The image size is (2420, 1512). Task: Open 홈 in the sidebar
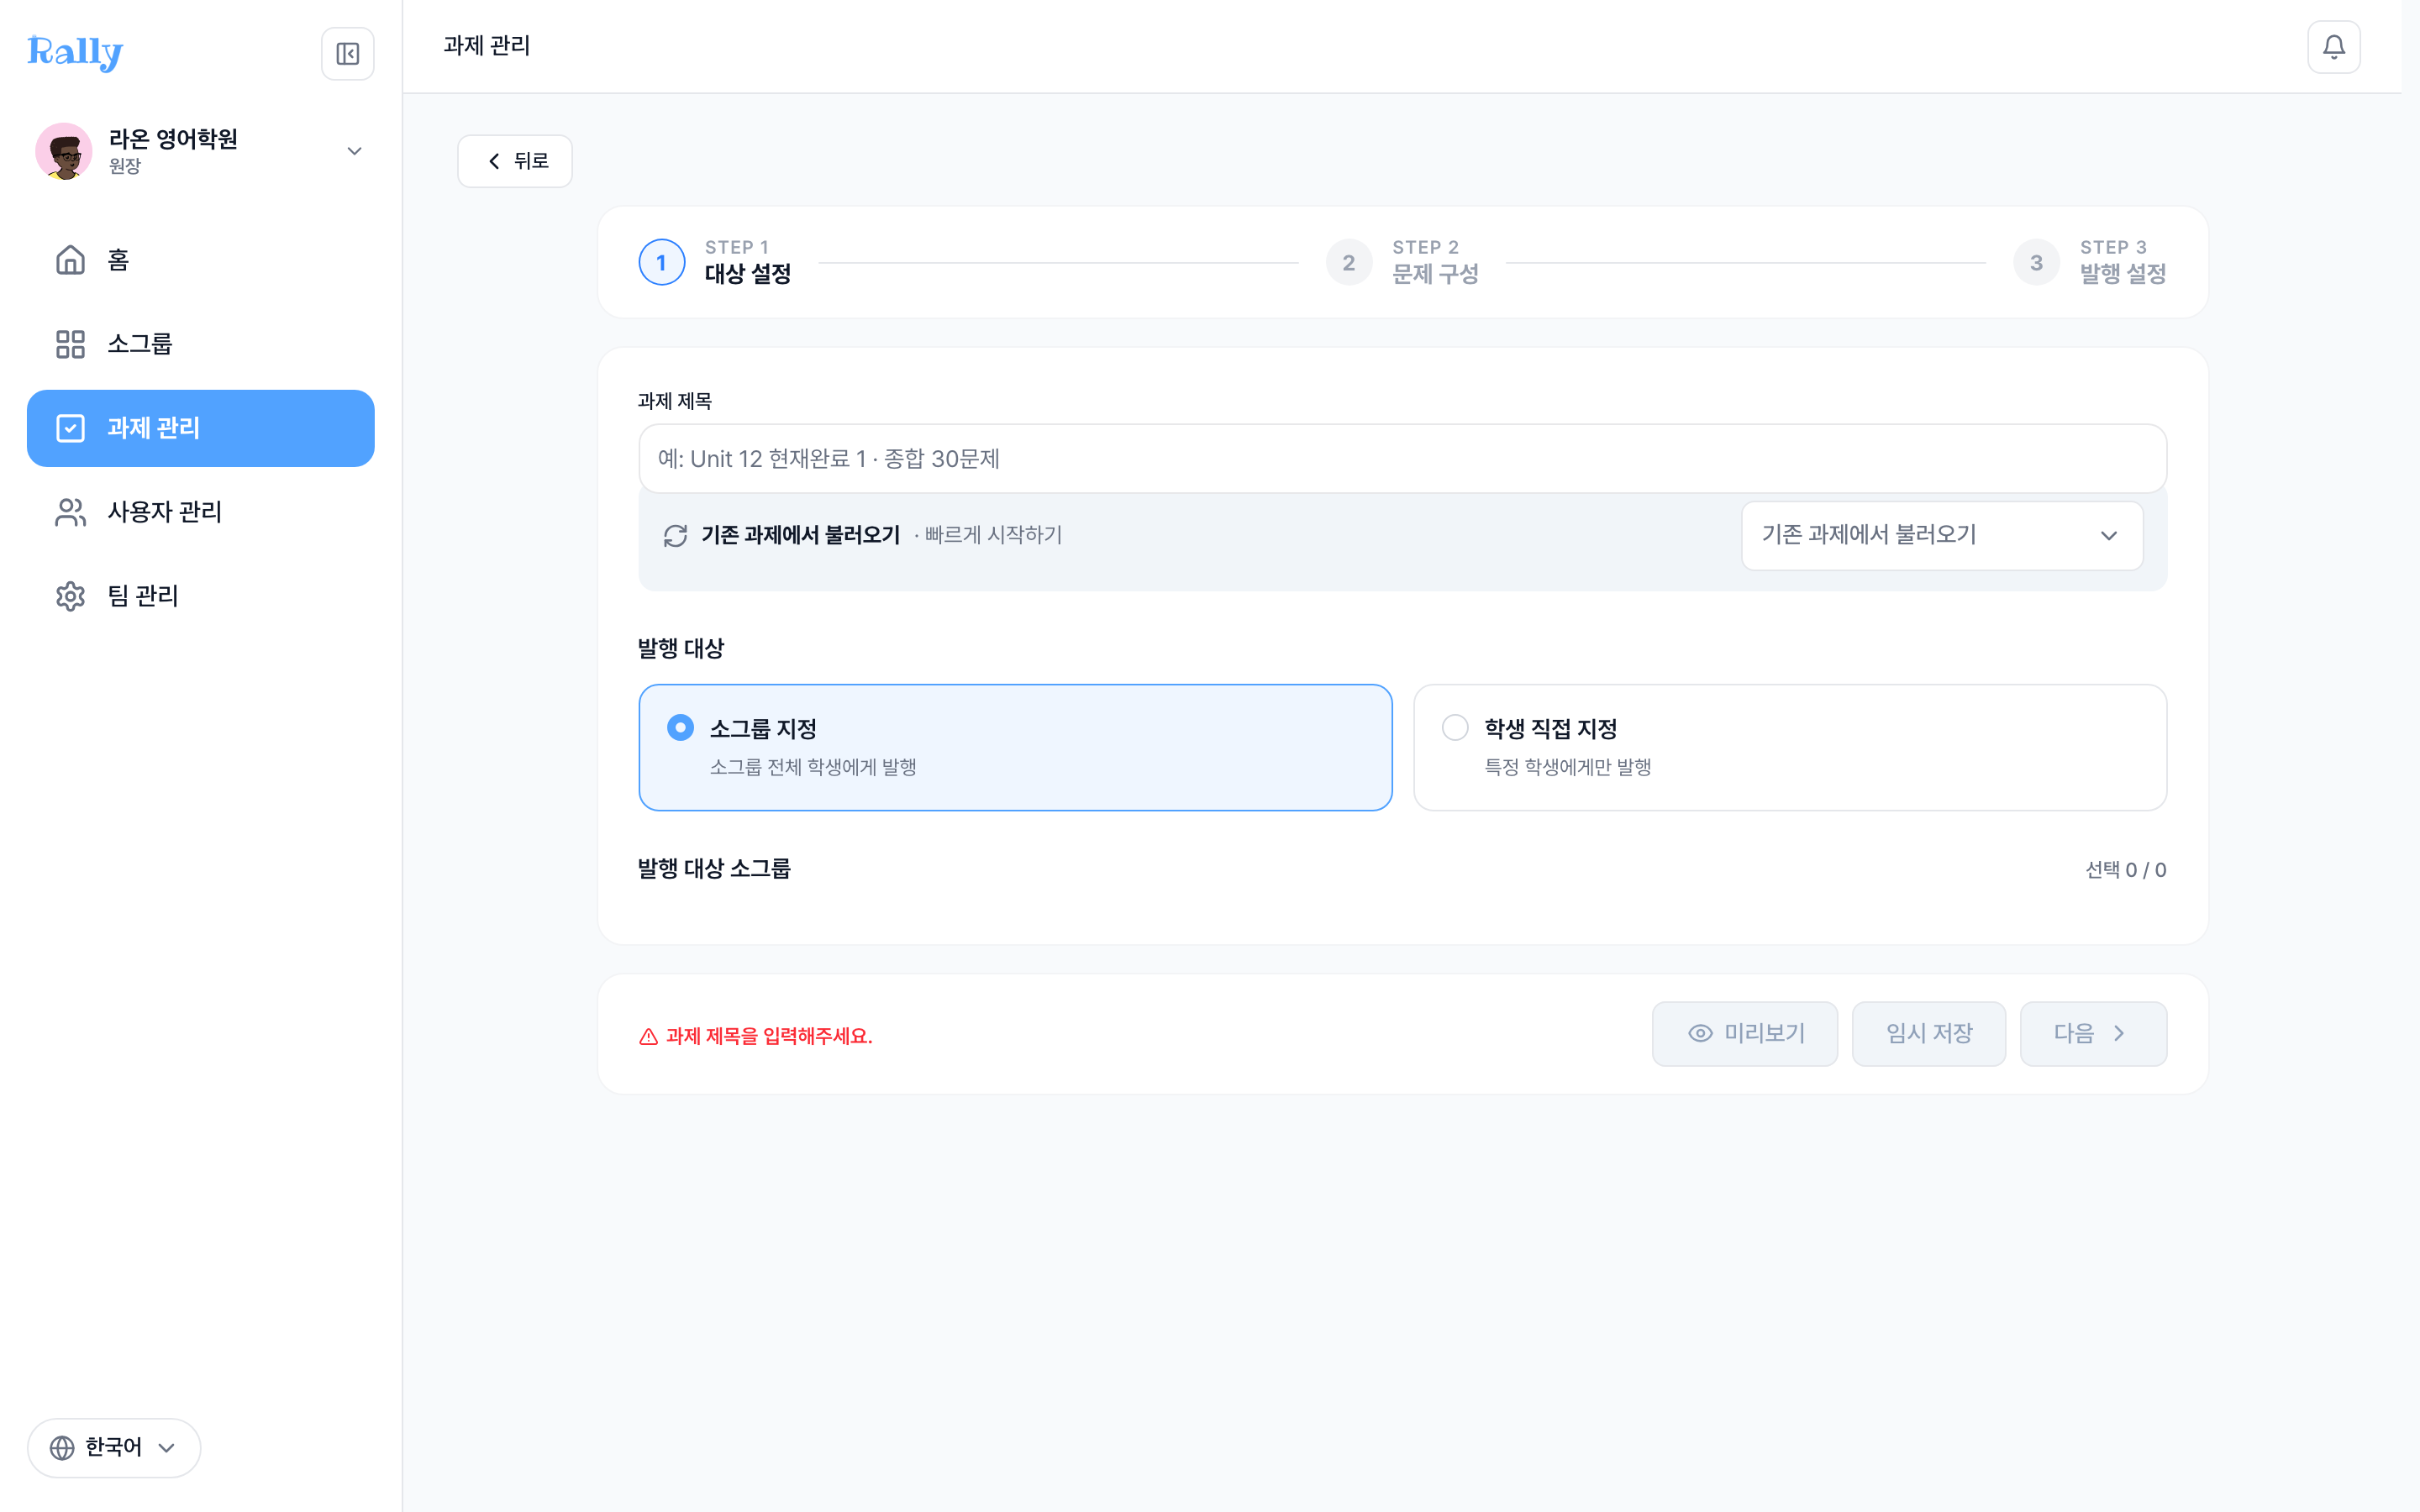pyautogui.click(x=201, y=260)
